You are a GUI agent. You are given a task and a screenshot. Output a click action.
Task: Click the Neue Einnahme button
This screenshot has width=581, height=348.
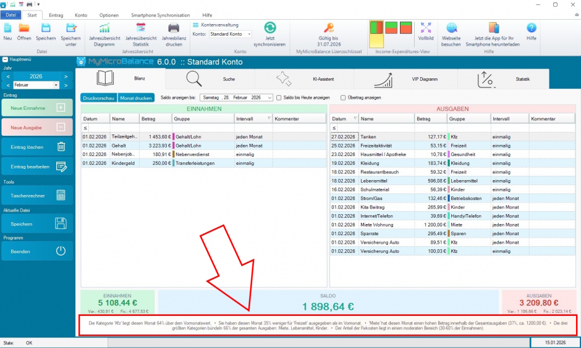coord(37,108)
